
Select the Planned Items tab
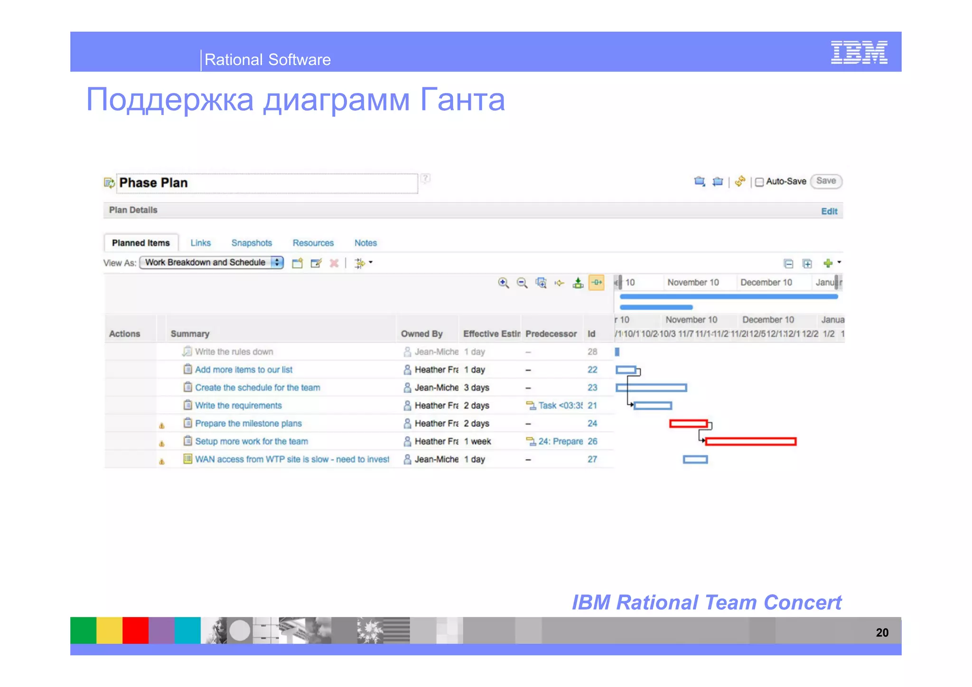coord(141,243)
